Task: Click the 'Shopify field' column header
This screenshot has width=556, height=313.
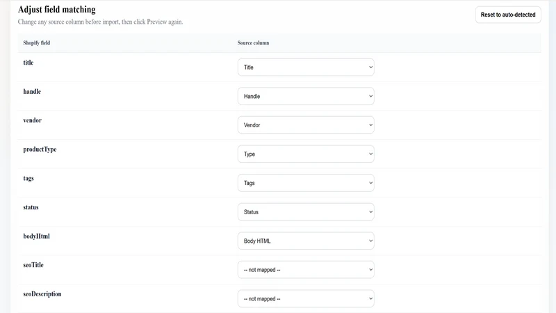Action: tap(37, 43)
